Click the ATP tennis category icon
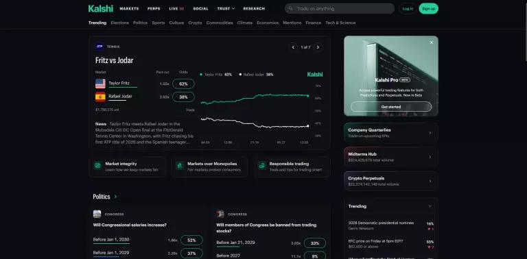Screen dimensions: 527x259 (x=99, y=47)
